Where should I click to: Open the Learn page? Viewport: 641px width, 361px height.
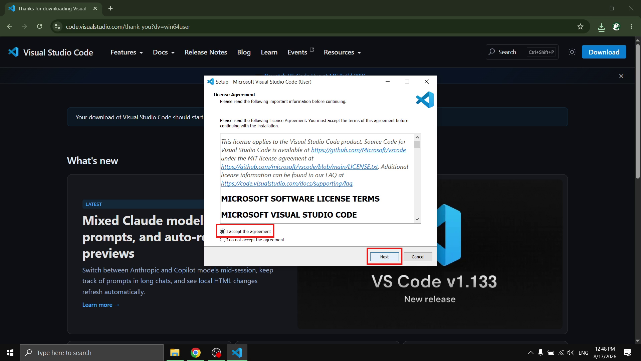(269, 52)
